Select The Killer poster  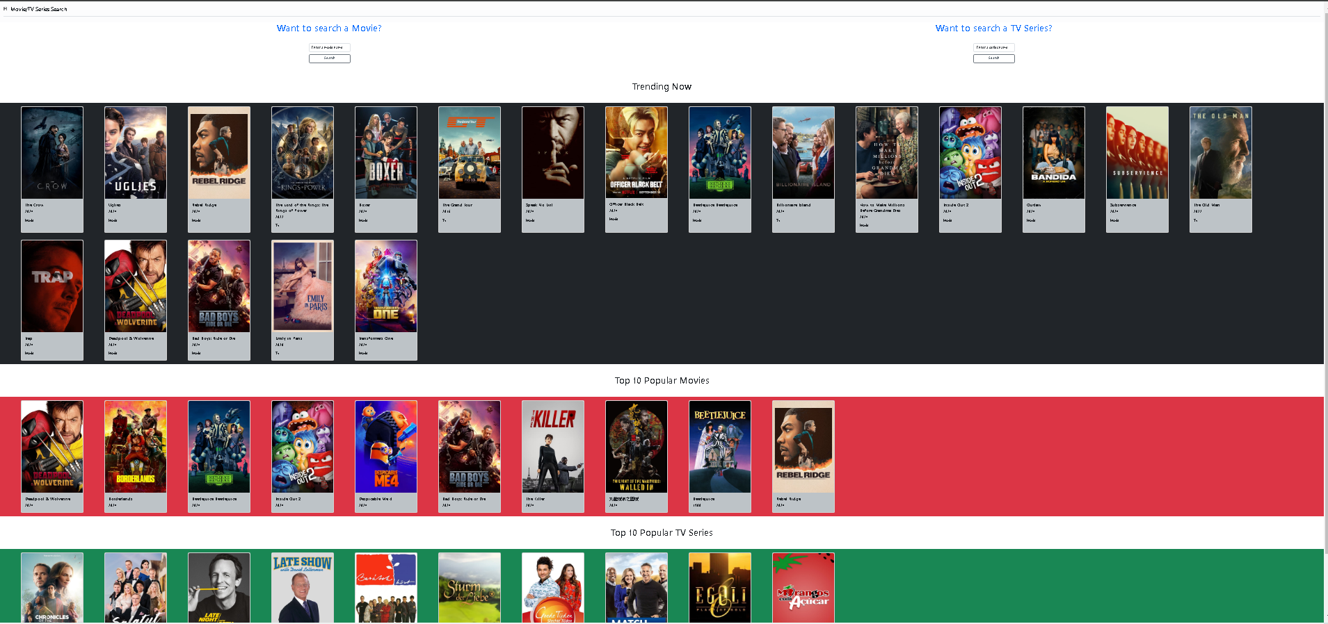pos(553,447)
